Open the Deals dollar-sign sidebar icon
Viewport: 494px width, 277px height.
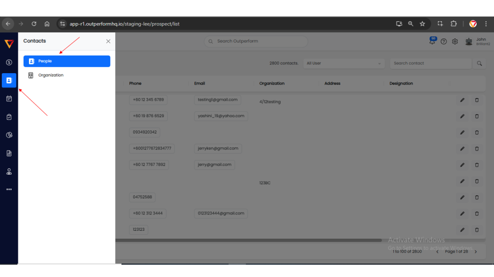click(9, 63)
